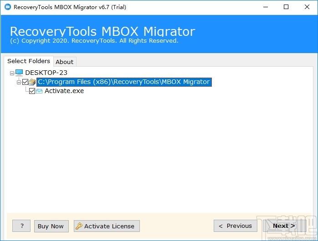The image size is (318, 241).
Task: Minimize the MBOX Migrator window
Action: 266,7
